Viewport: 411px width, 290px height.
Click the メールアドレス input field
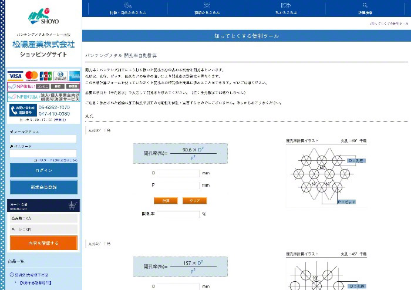click(43, 139)
